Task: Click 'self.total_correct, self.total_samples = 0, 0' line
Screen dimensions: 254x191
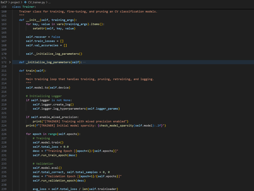Action: [x=71, y=172]
